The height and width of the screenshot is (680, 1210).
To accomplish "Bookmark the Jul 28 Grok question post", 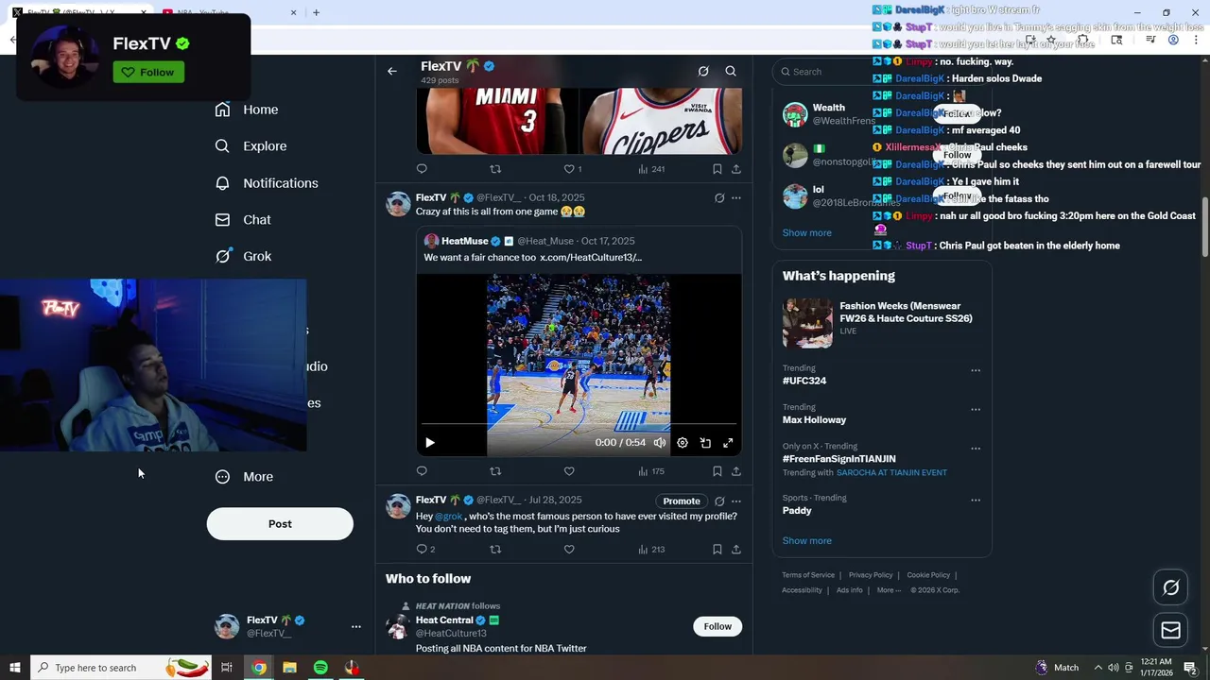I will click(717, 550).
